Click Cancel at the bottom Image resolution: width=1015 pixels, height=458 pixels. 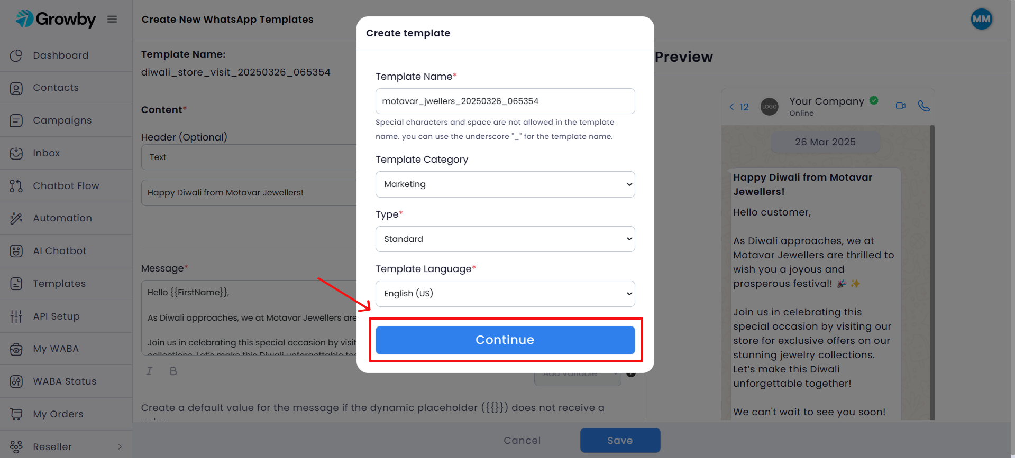point(522,440)
